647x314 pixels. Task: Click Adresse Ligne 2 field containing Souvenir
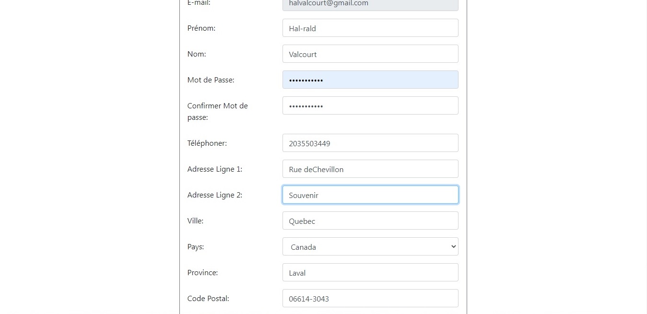pyautogui.click(x=370, y=195)
